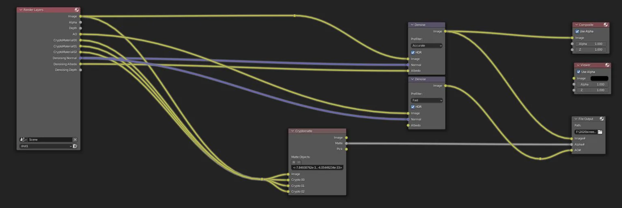Clear the Scene with the X icon
622x208 pixels.
click(75, 139)
